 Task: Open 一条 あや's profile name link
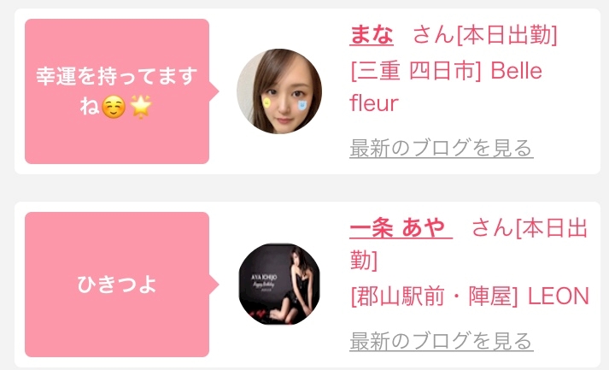[401, 228]
